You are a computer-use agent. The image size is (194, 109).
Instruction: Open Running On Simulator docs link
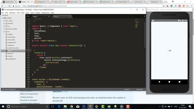coord(28,100)
